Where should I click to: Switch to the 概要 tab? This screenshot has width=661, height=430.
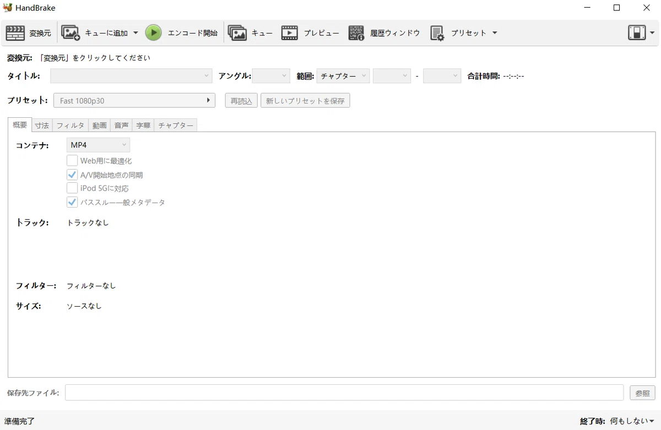coord(20,125)
